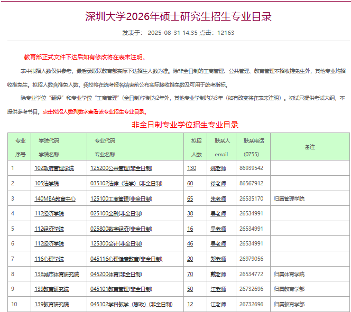Email contact 姚老师 for 公共管理

(218, 168)
